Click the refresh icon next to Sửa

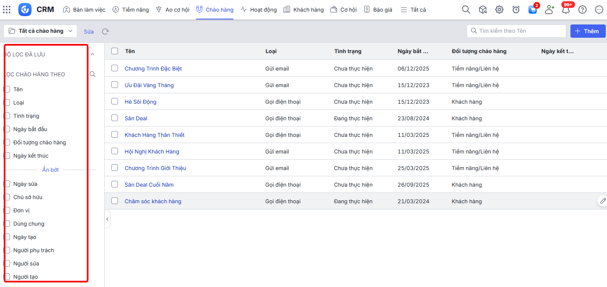(x=106, y=32)
